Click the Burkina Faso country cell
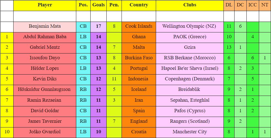This screenshot has width=271, height=138. [139, 58]
